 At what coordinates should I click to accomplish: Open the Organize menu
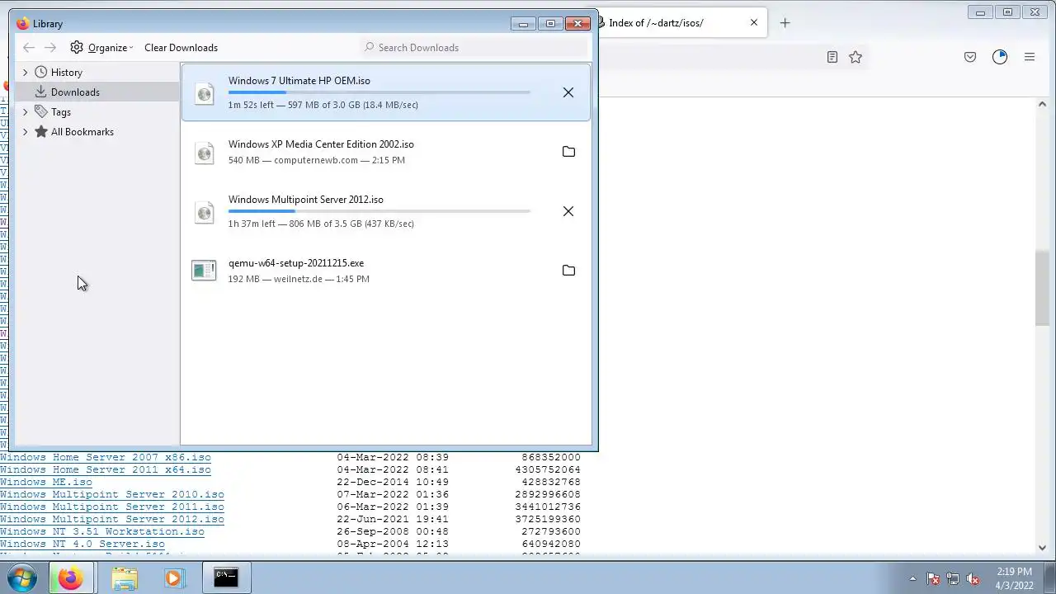(101, 48)
